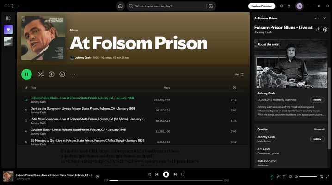Open Bob Johnston producer credit

pos(267,161)
